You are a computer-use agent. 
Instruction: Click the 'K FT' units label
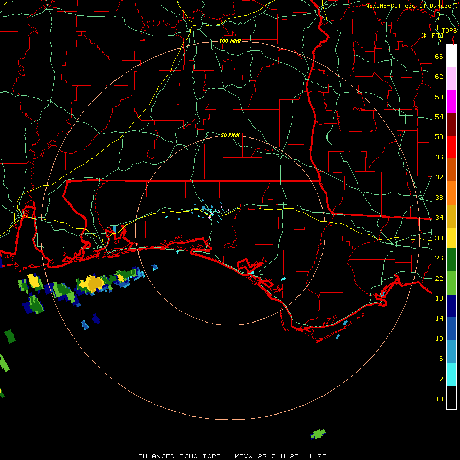(x=432, y=35)
